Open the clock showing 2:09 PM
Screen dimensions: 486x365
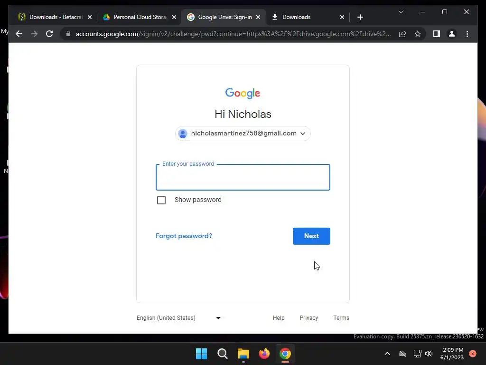(452, 354)
